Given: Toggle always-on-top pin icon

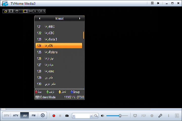Looking at the screenshot, I should [x=158, y=3].
